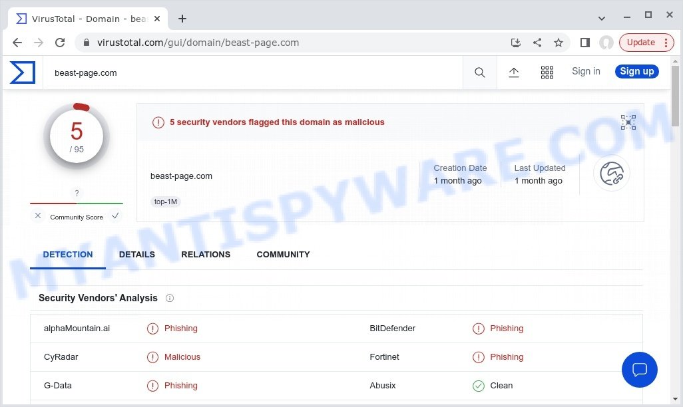Bookmark this page with the star icon
This screenshot has width=683, height=407.
(x=559, y=43)
